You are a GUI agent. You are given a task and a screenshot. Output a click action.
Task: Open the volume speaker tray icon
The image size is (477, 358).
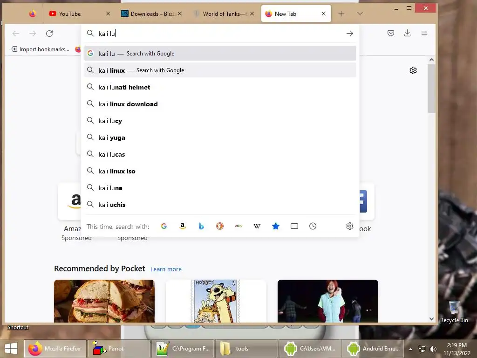click(433, 349)
